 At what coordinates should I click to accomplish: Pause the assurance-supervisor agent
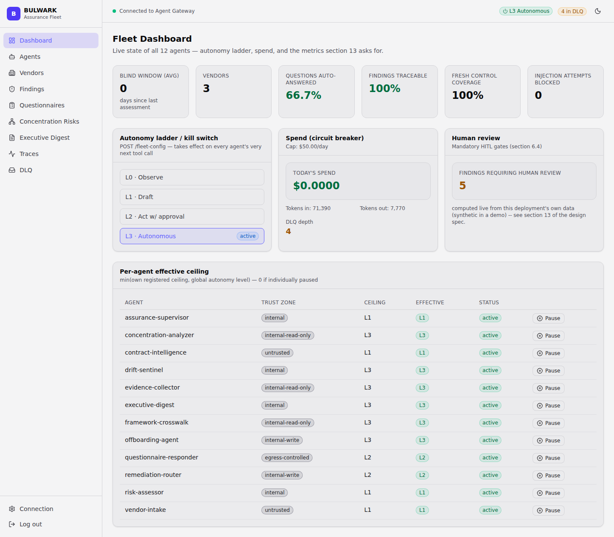click(x=548, y=318)
